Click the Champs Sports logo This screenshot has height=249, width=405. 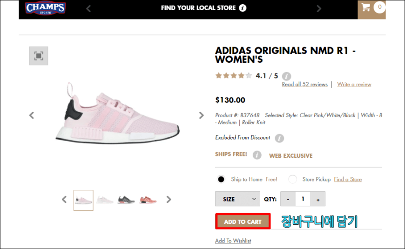point(46,8)
